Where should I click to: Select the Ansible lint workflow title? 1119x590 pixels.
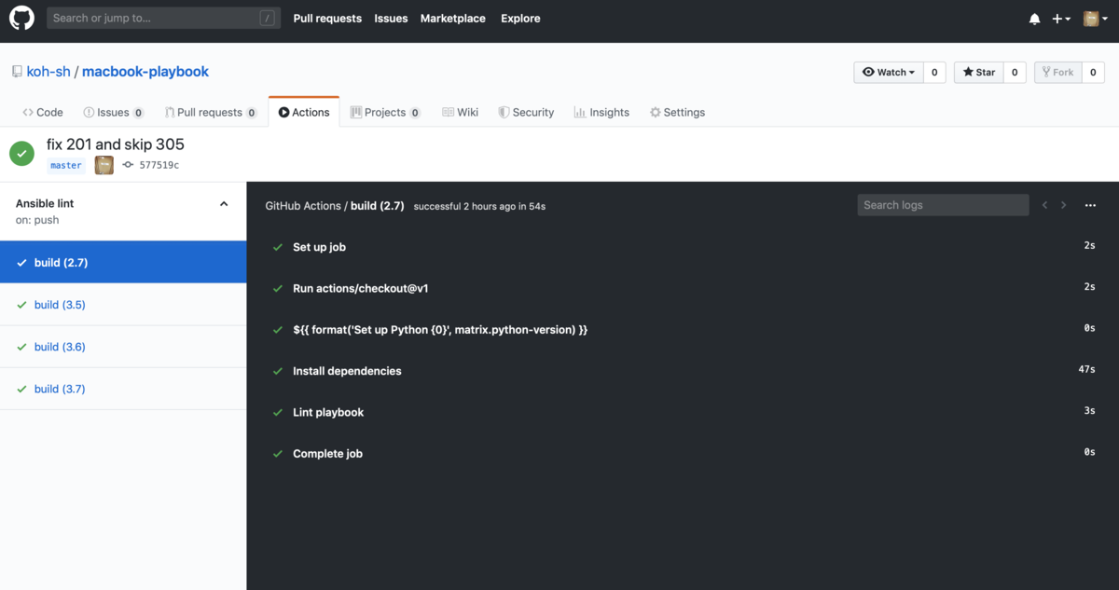coord(45,203)
